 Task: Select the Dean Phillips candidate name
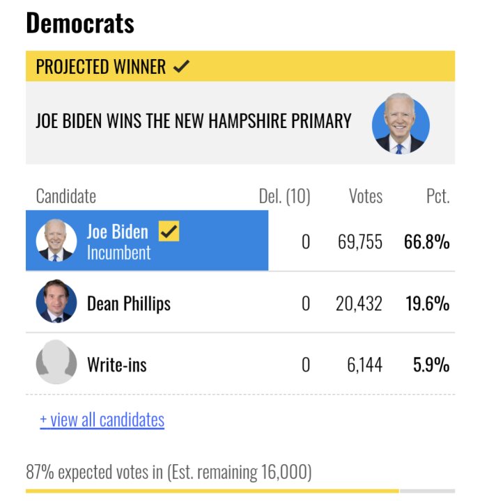coord(129,303)
